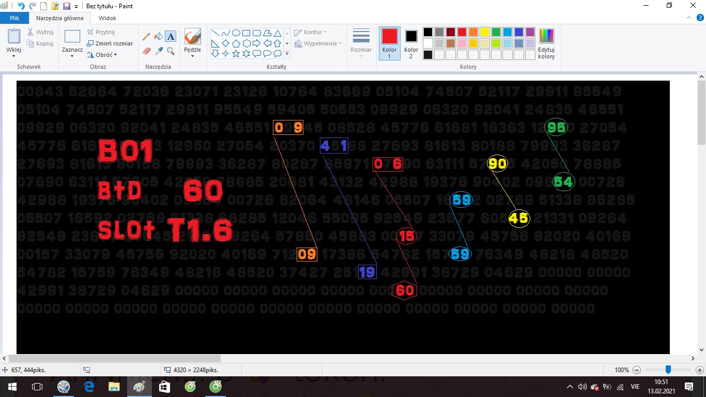
Task: Choose the Hexagon shape
Action: (247, 43)
